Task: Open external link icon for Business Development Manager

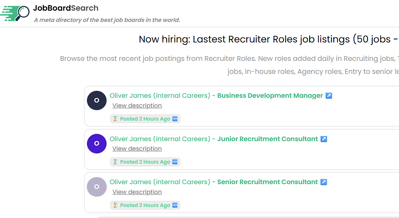Action: [329, 96]
